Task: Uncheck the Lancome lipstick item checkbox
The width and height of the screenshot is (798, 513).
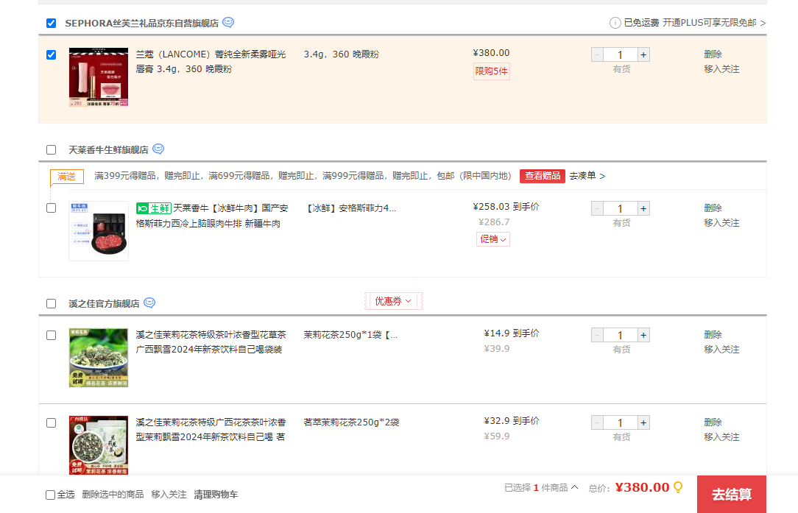Action: 52,54
